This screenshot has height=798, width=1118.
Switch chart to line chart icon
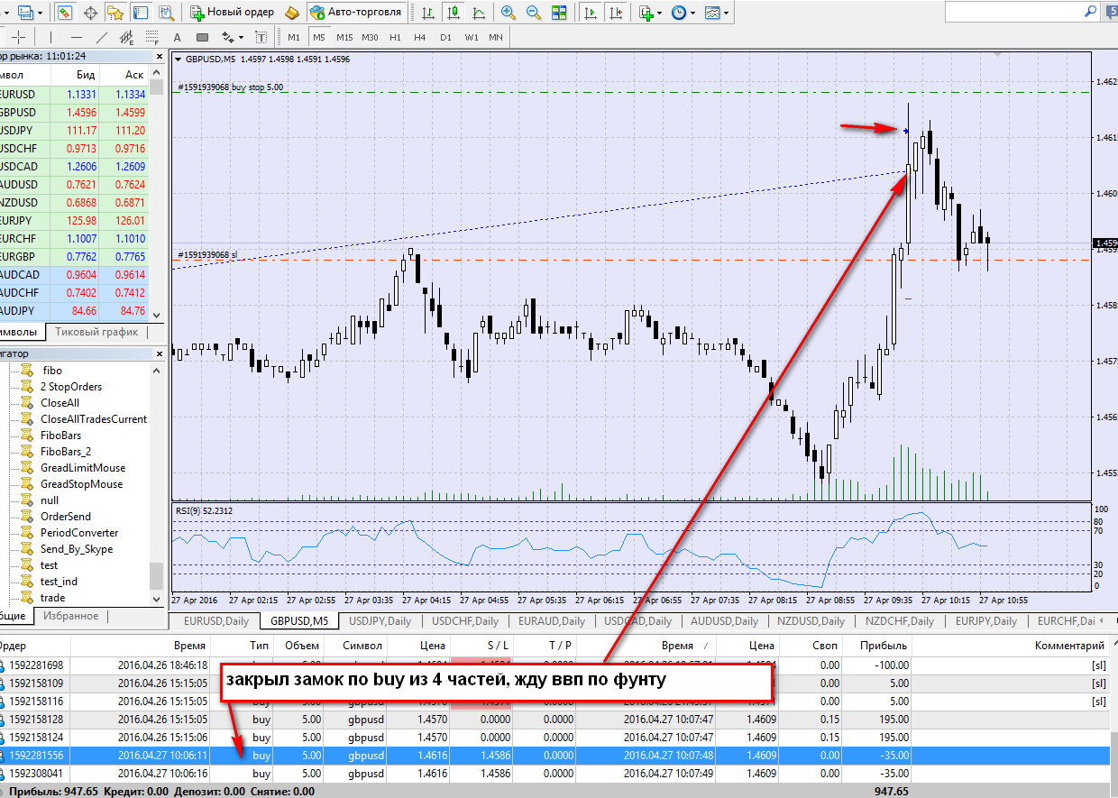478,13
